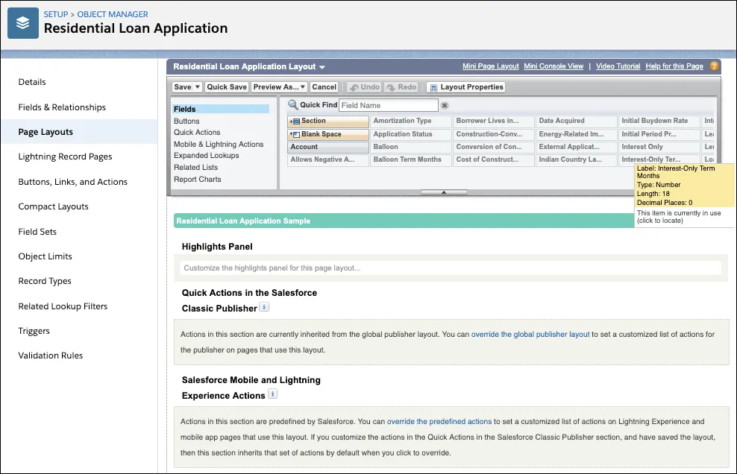Click the Classic Publisher info icon
The width and height of the screenshot is (737, 474).
pos(264,307)
